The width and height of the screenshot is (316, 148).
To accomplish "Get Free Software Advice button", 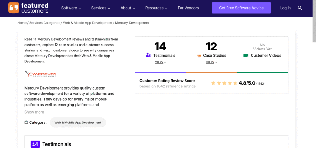I will click(241, 8).
